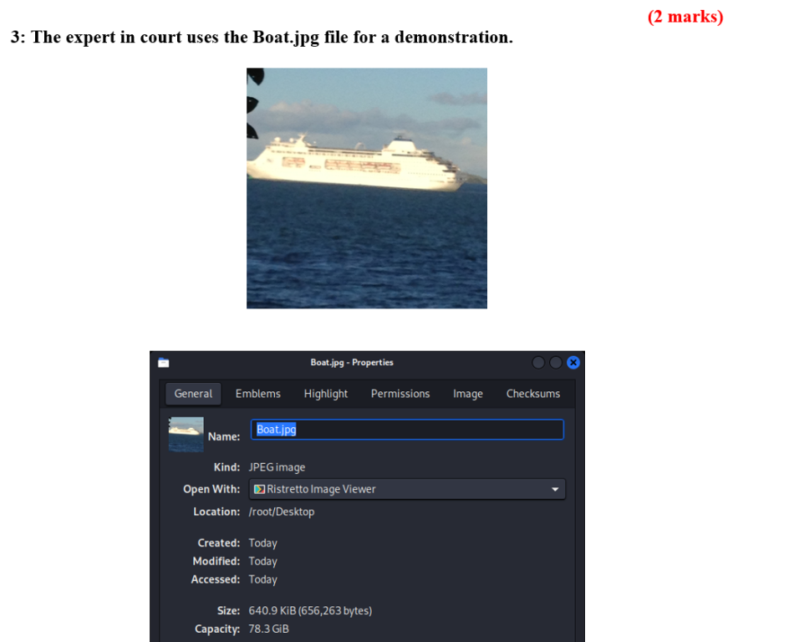Screen dimensions: 789x642
Task: Click the red (2 marks) text
Action: coord(685,17)
